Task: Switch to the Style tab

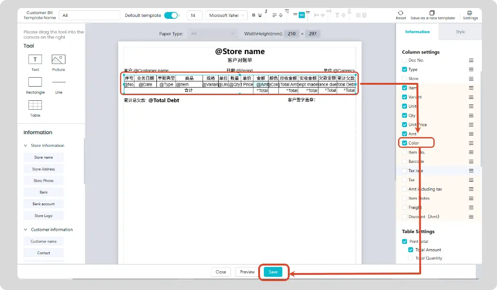Action: click(x=460, y=32)
